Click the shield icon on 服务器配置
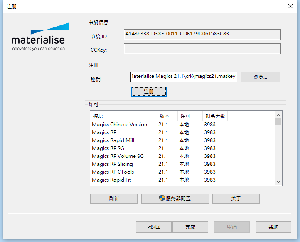This screenshot has height=242, width=300. click(x=162, y=198)
